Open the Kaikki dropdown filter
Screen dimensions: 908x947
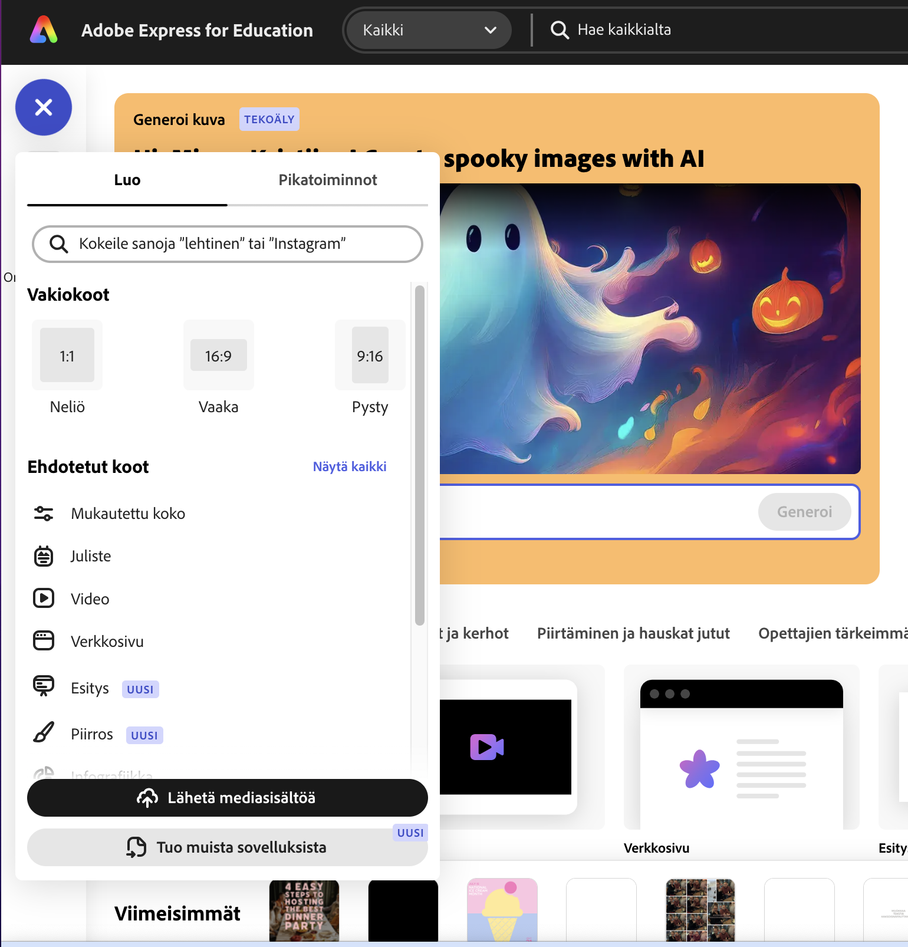pyautogui.click(x=429, y=30)
